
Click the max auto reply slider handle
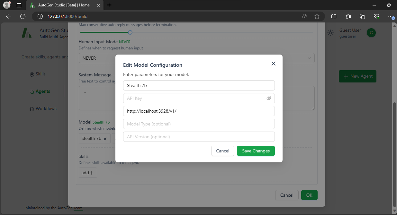(x=130, y=32)
